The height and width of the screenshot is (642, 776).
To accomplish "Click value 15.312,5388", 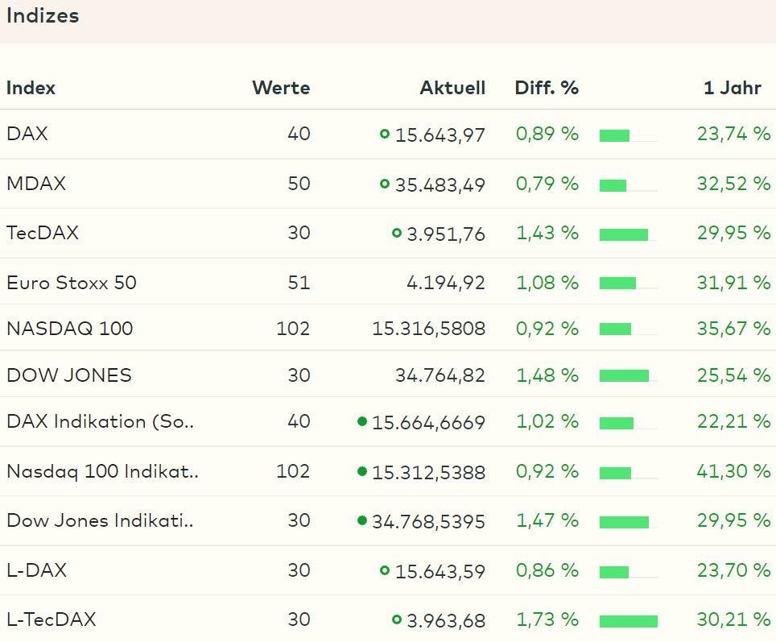I will [x=428, y=473].
